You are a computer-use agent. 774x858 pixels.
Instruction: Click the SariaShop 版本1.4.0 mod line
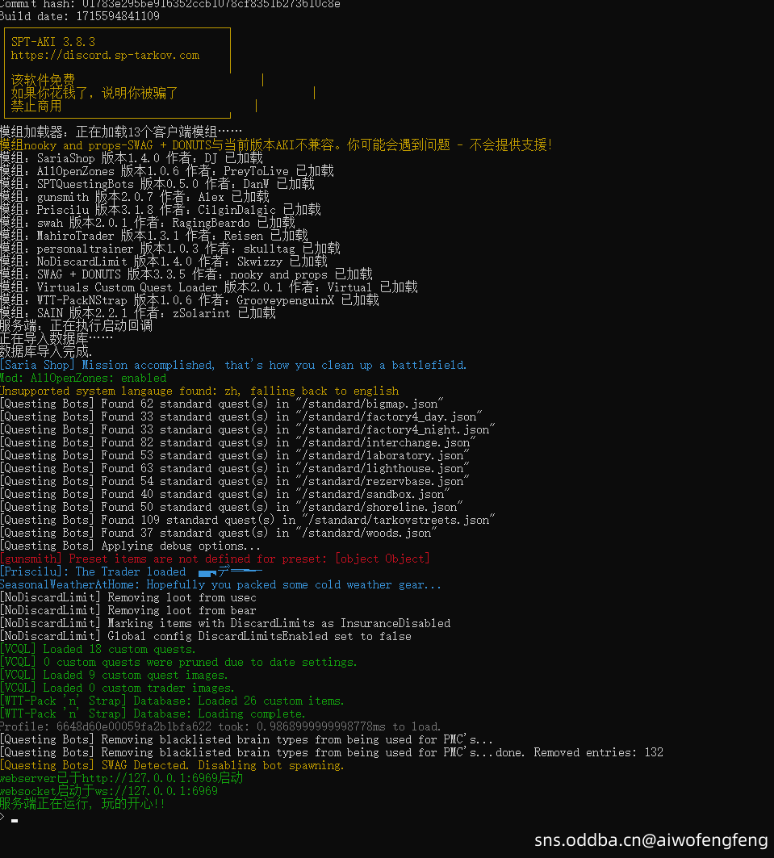(132, 158)
